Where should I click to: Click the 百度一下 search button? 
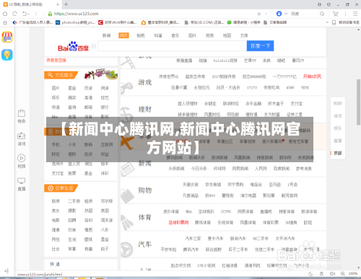(260, 45)
